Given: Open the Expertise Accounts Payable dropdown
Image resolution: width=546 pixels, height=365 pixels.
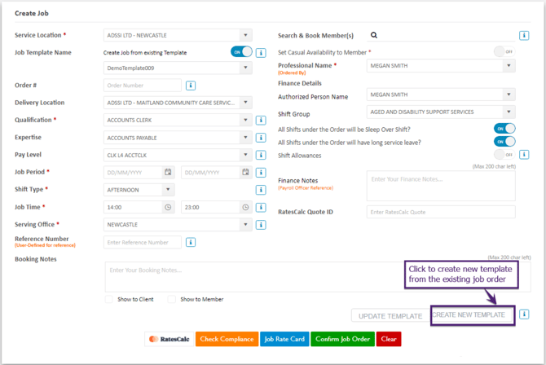Looking at the screenshot, I should coord(178,138).
